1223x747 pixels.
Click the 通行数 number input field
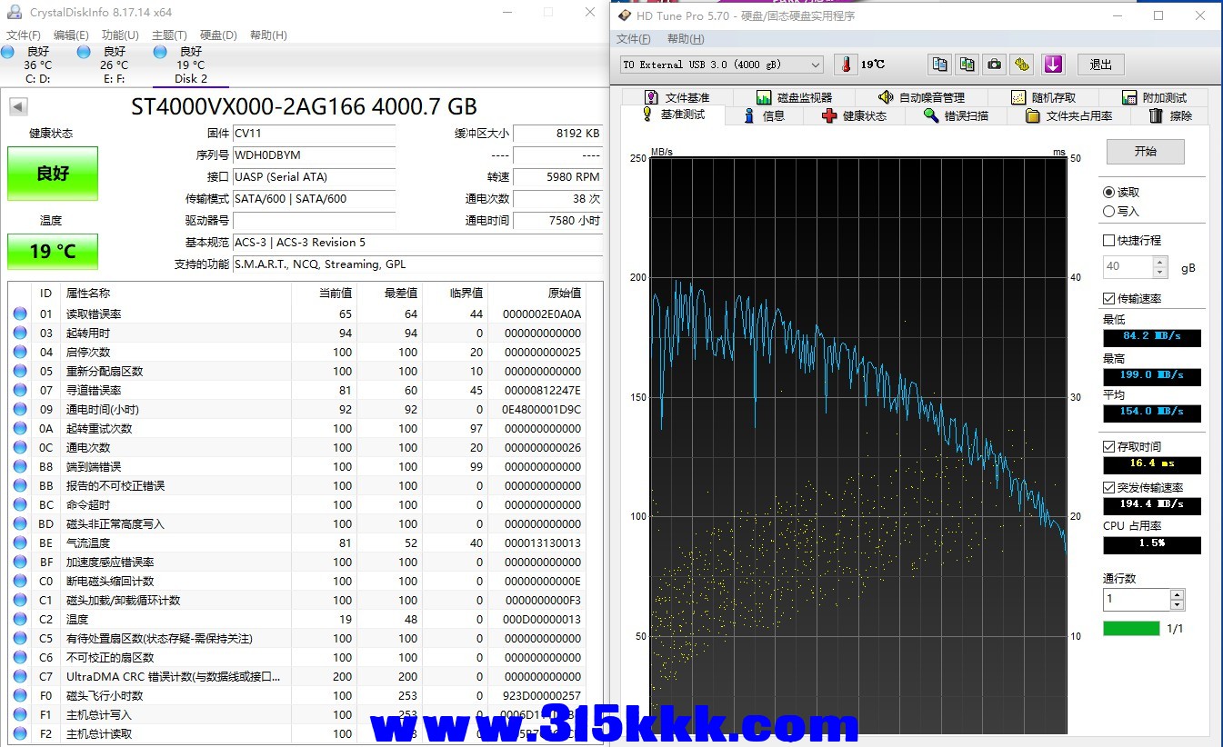pos(1137,600)
